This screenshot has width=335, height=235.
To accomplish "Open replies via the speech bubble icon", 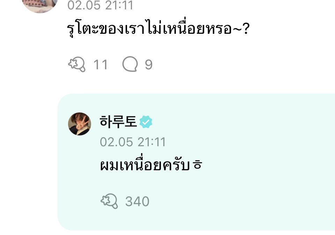I will point(130,64).
